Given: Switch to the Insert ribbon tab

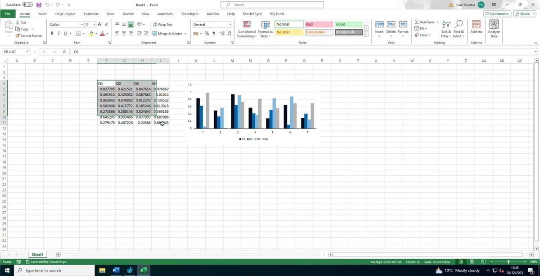Looking at the screenshot, I should coord(42,13).
